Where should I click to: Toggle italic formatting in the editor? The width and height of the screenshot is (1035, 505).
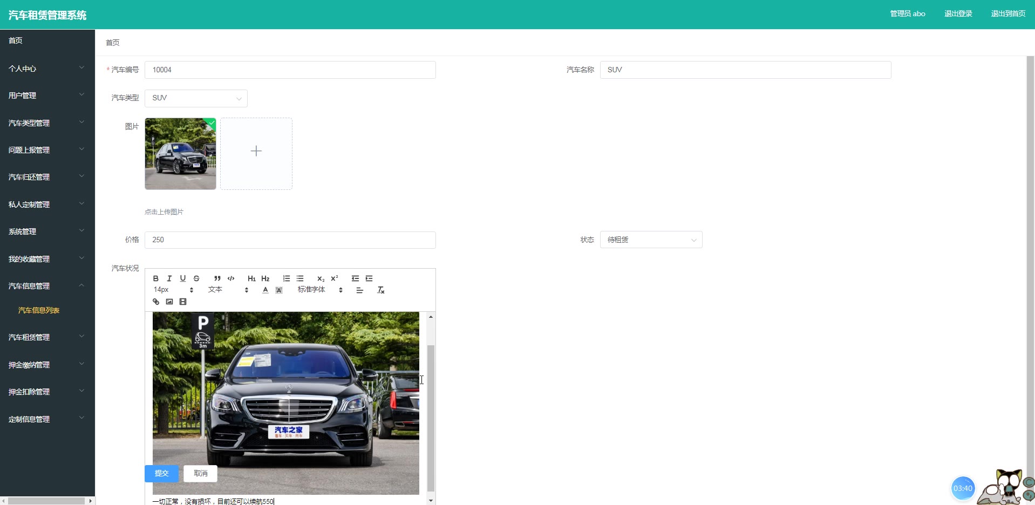pos(169,278)
